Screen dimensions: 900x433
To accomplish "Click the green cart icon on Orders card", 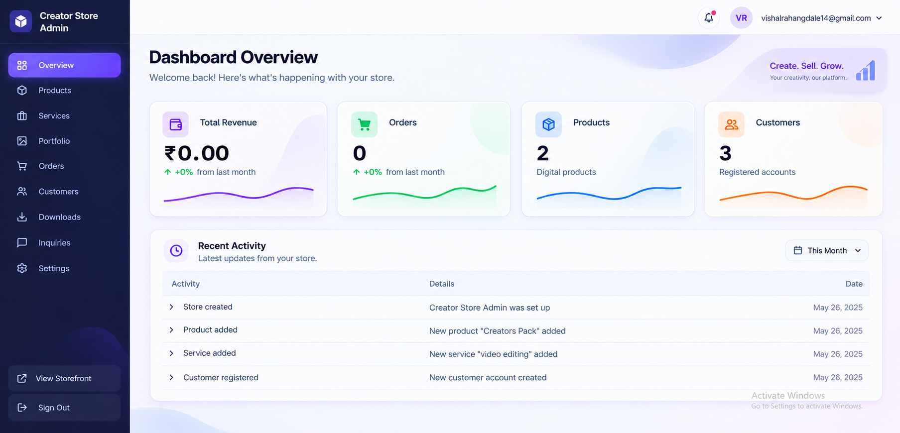I will tap(364, 124).
